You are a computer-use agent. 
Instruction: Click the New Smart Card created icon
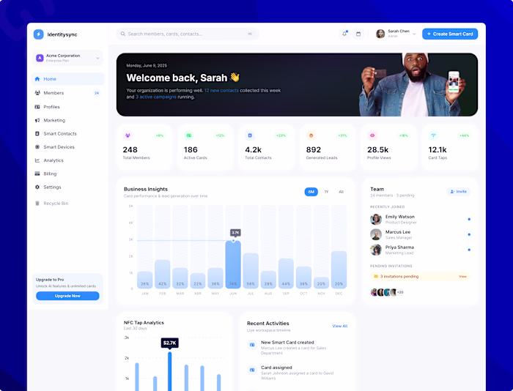(252, 345)
